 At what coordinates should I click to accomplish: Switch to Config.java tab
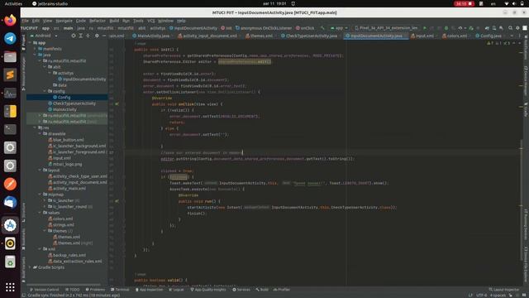(x=489, y=36)
